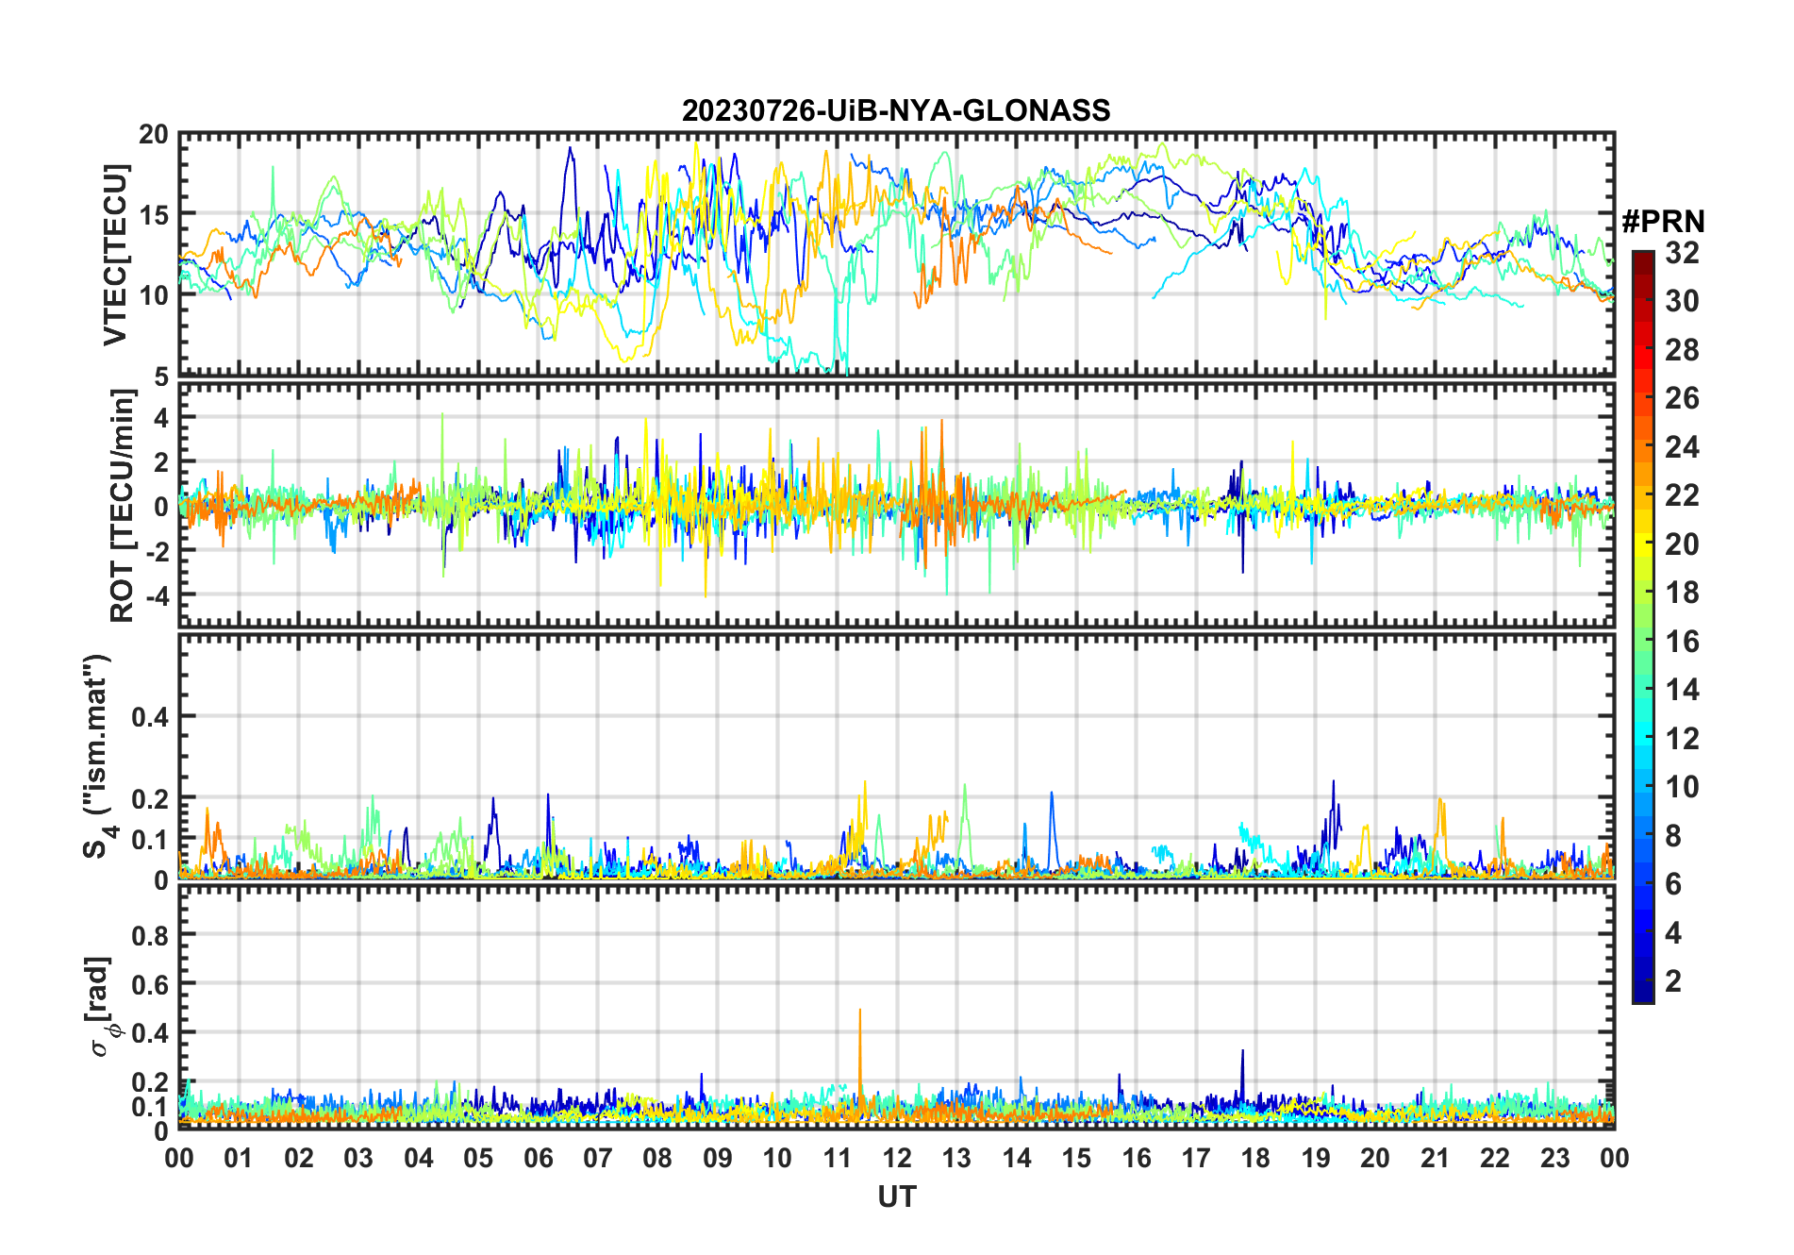Click the x-axis tick label 06

point(538,1158)
